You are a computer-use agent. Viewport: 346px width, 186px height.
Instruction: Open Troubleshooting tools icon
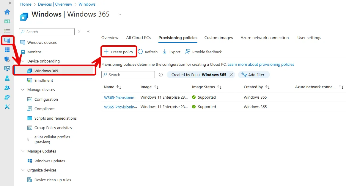7,107
